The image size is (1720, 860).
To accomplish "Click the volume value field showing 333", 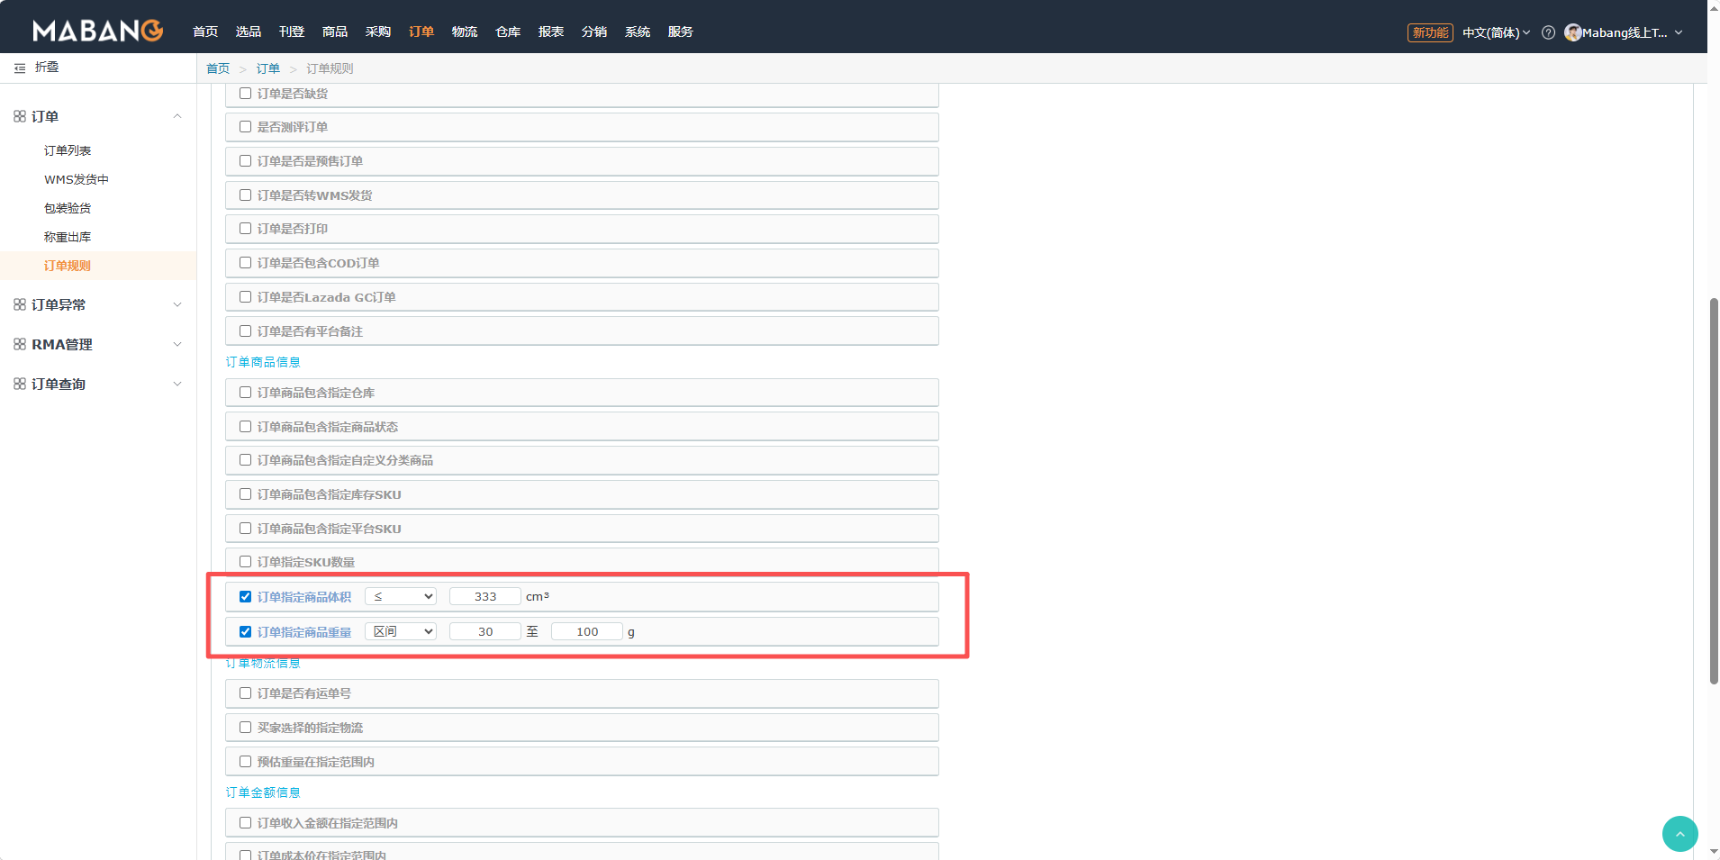I will pyautogui.click(x=485, y=596).
